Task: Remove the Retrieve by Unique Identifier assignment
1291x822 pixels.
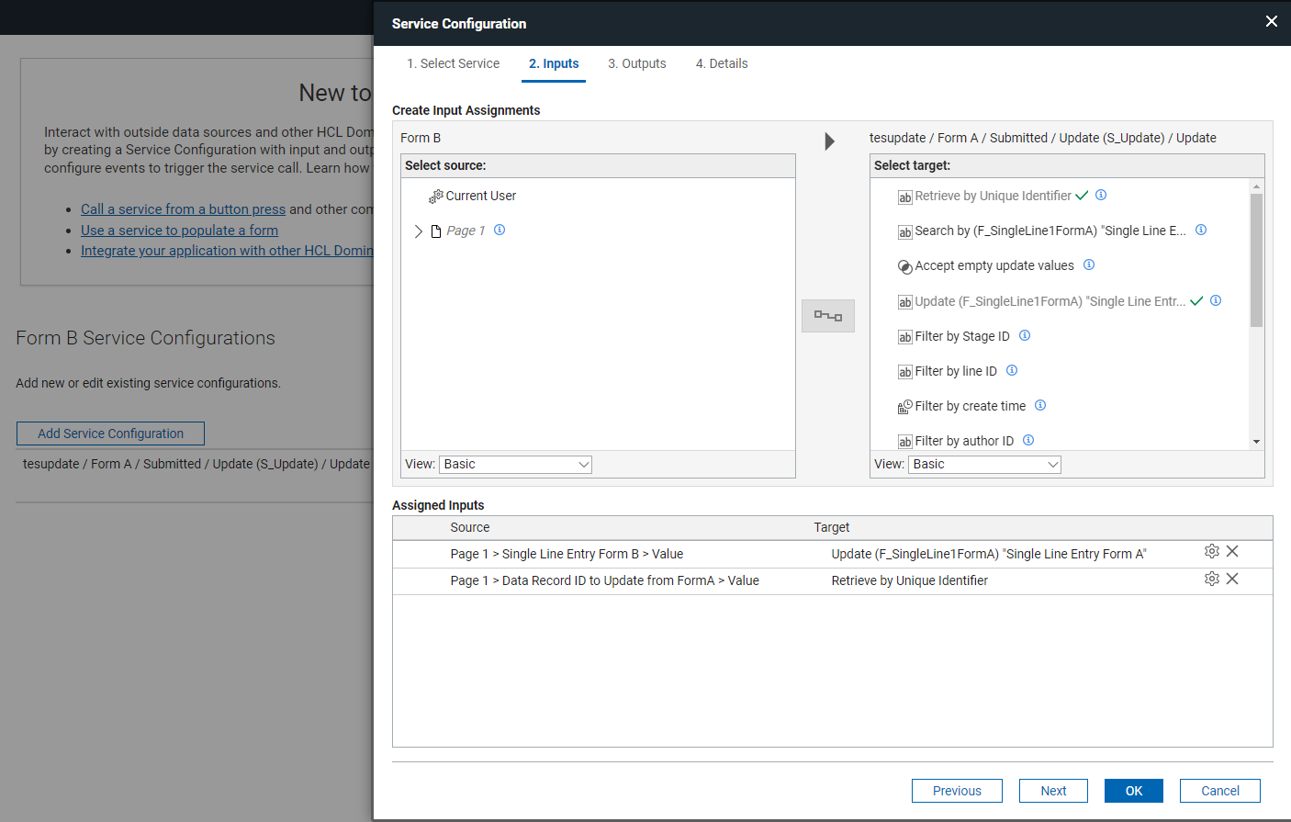Action: pyautogui.click(x=1232, y=579)
